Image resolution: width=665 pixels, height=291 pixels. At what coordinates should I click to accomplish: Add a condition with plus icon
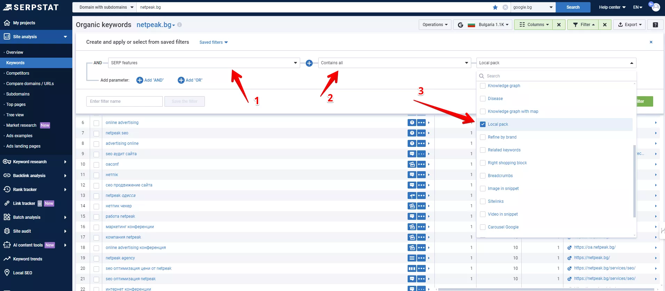(x=309, y=63)
